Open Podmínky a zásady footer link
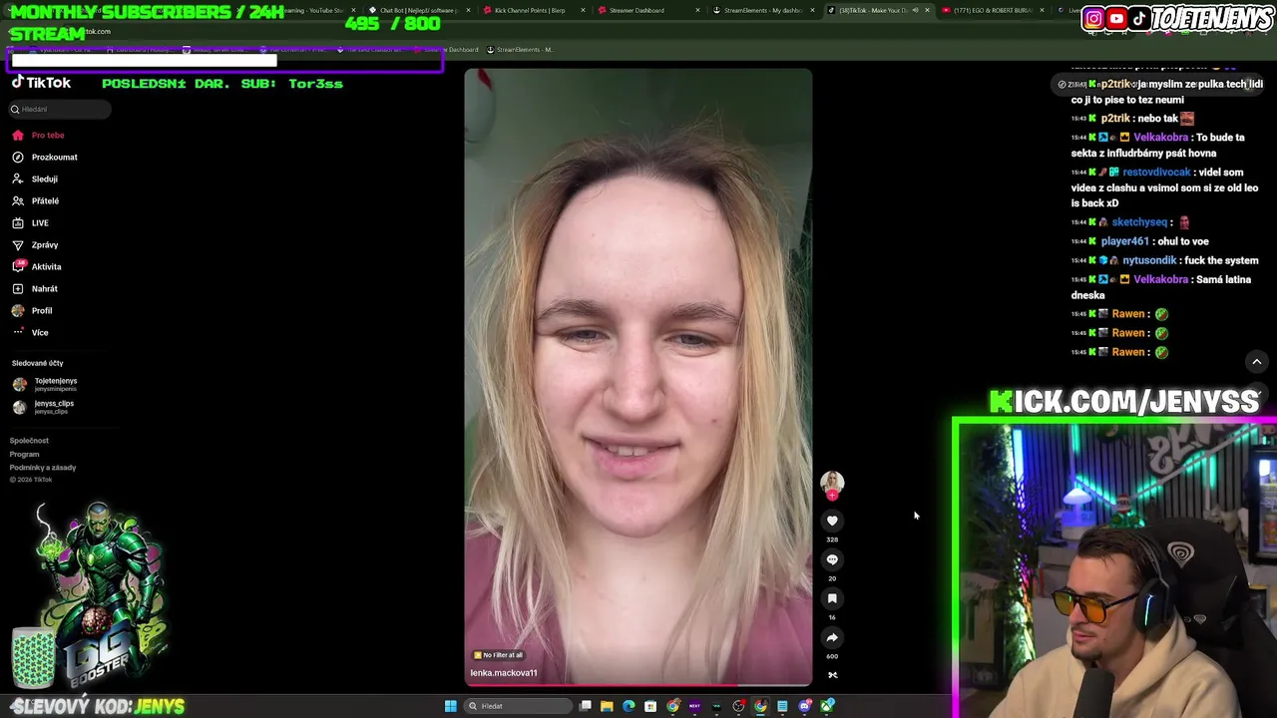The width and height of the screenshot is (1277, 718). (x=43, y=468)
